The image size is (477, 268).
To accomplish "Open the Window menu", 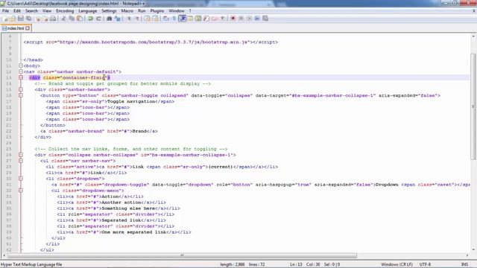I will (177, 11).
